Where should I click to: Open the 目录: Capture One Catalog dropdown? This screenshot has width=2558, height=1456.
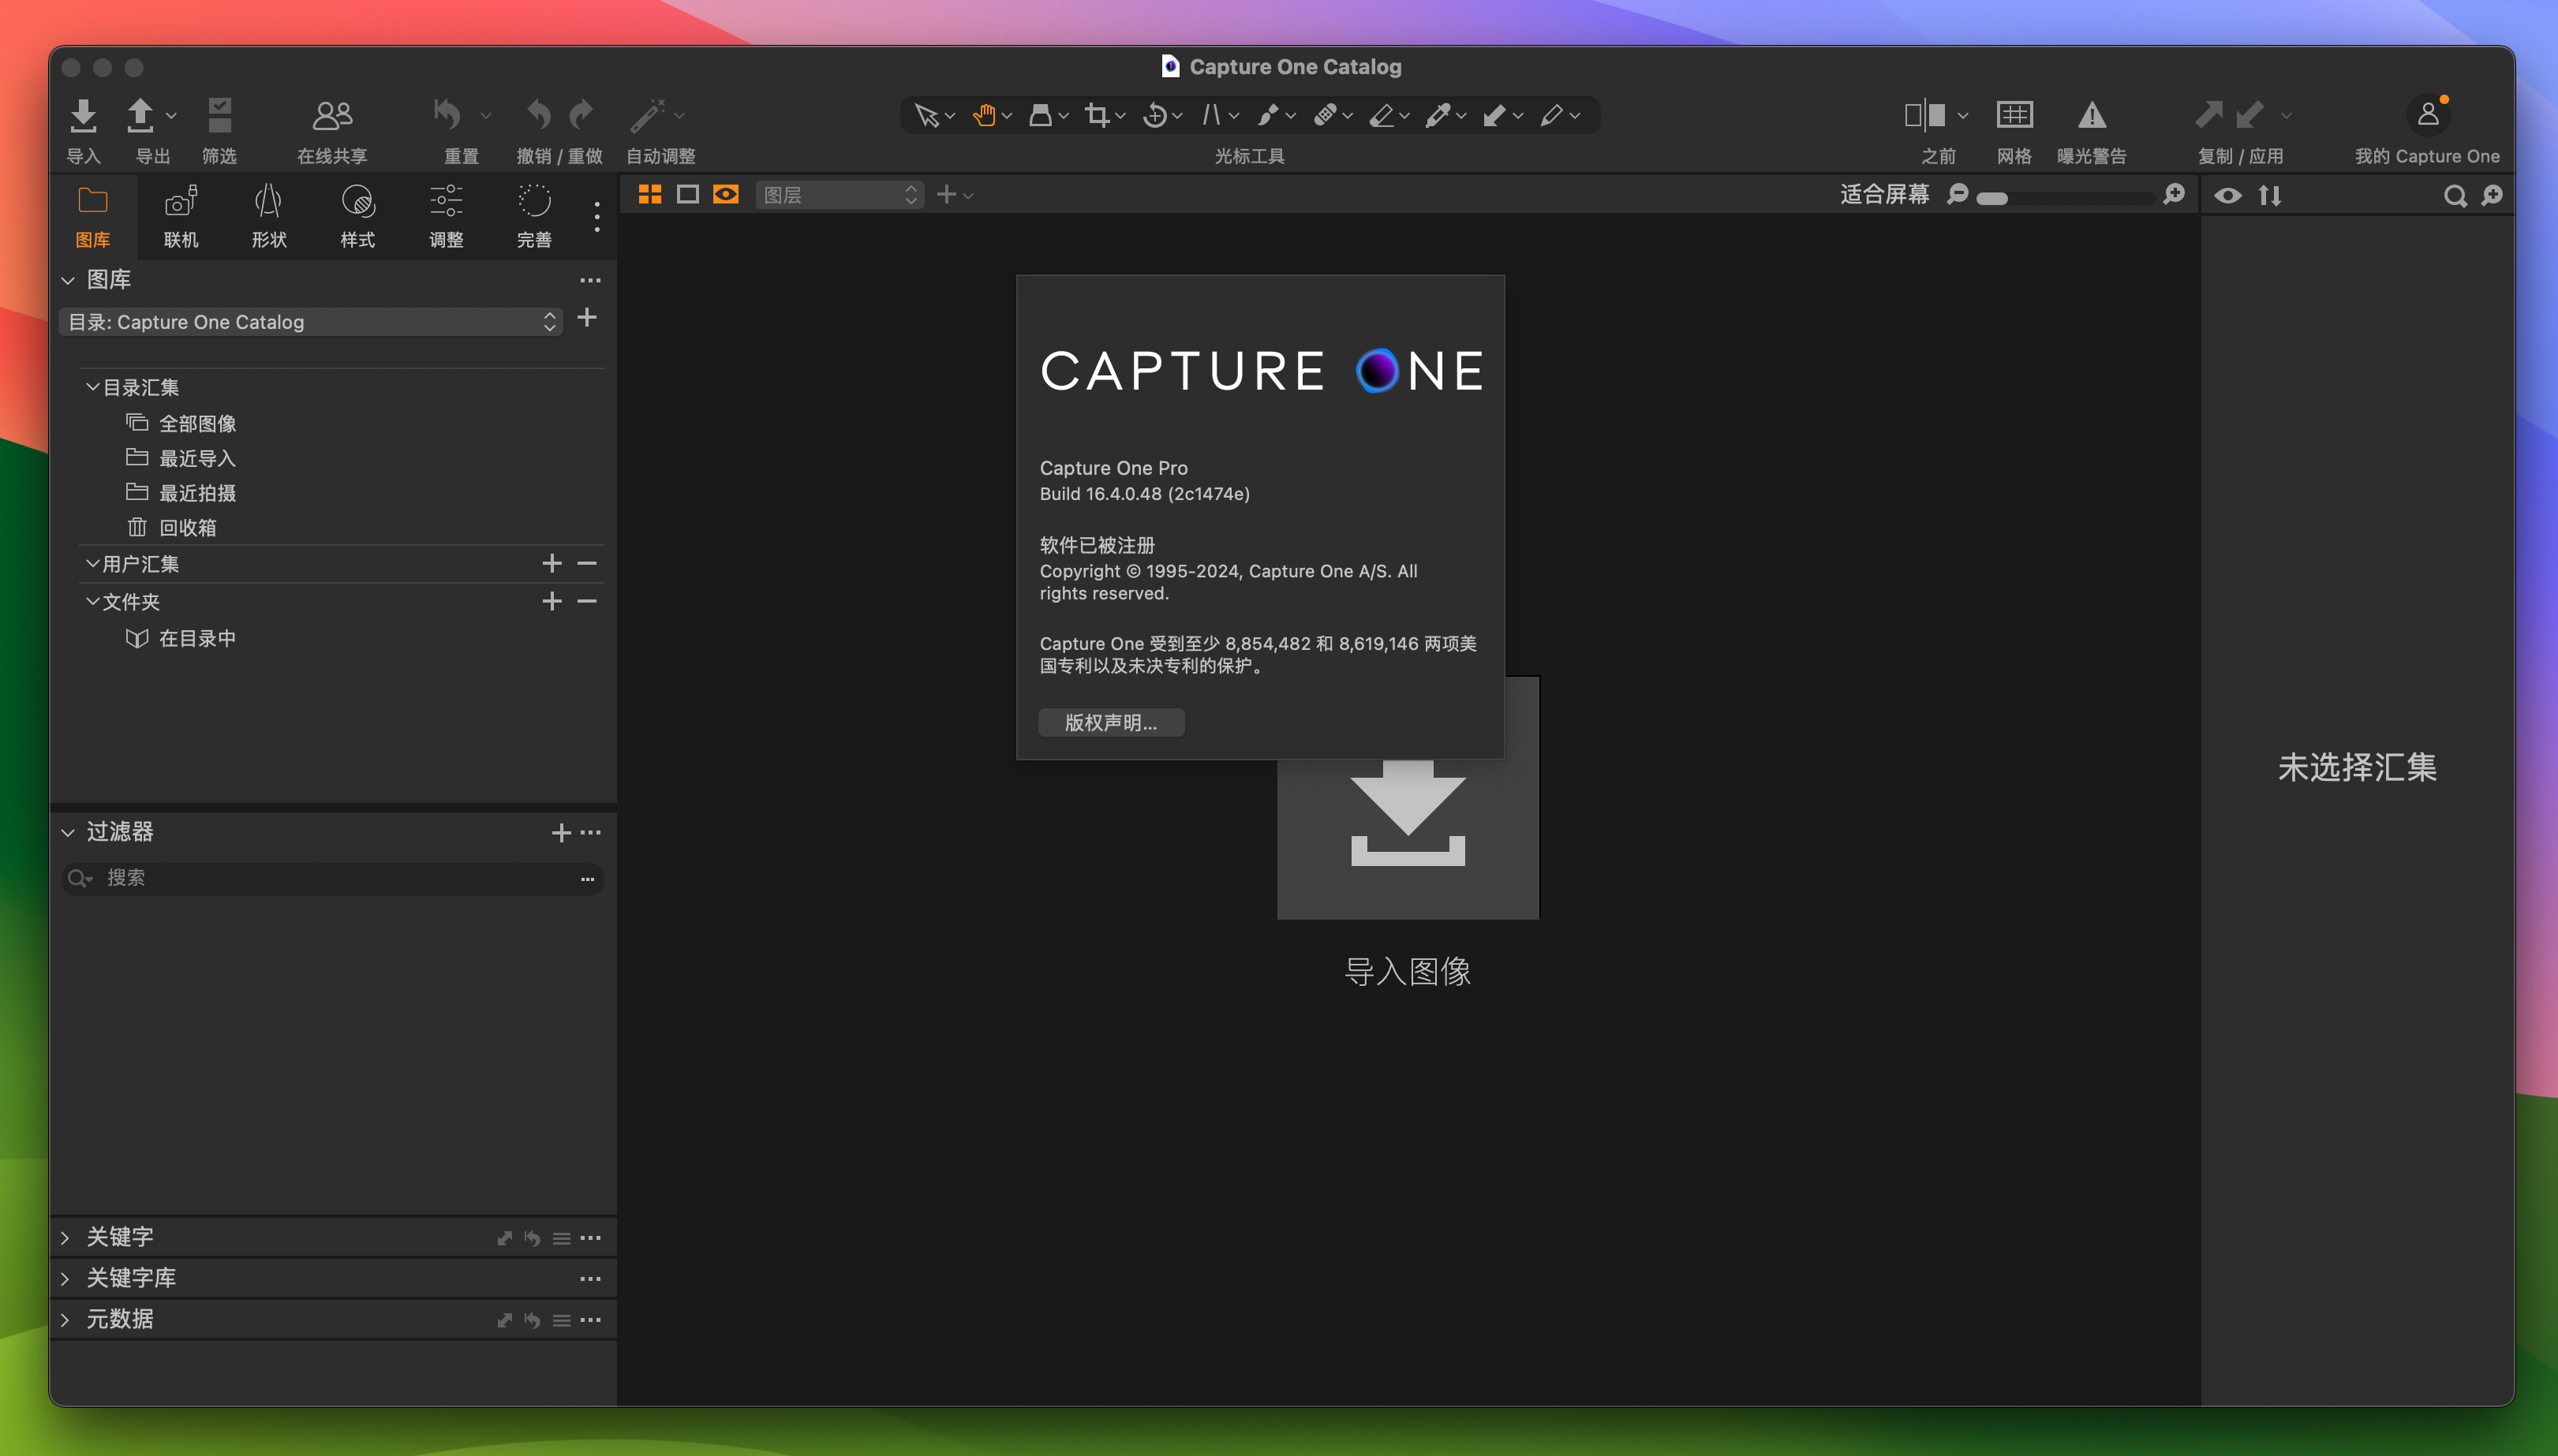311,322
